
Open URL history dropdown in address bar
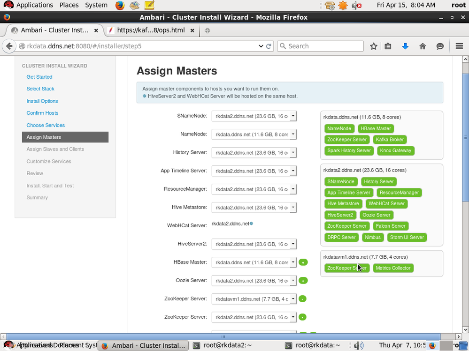click(x=261, y=46)
